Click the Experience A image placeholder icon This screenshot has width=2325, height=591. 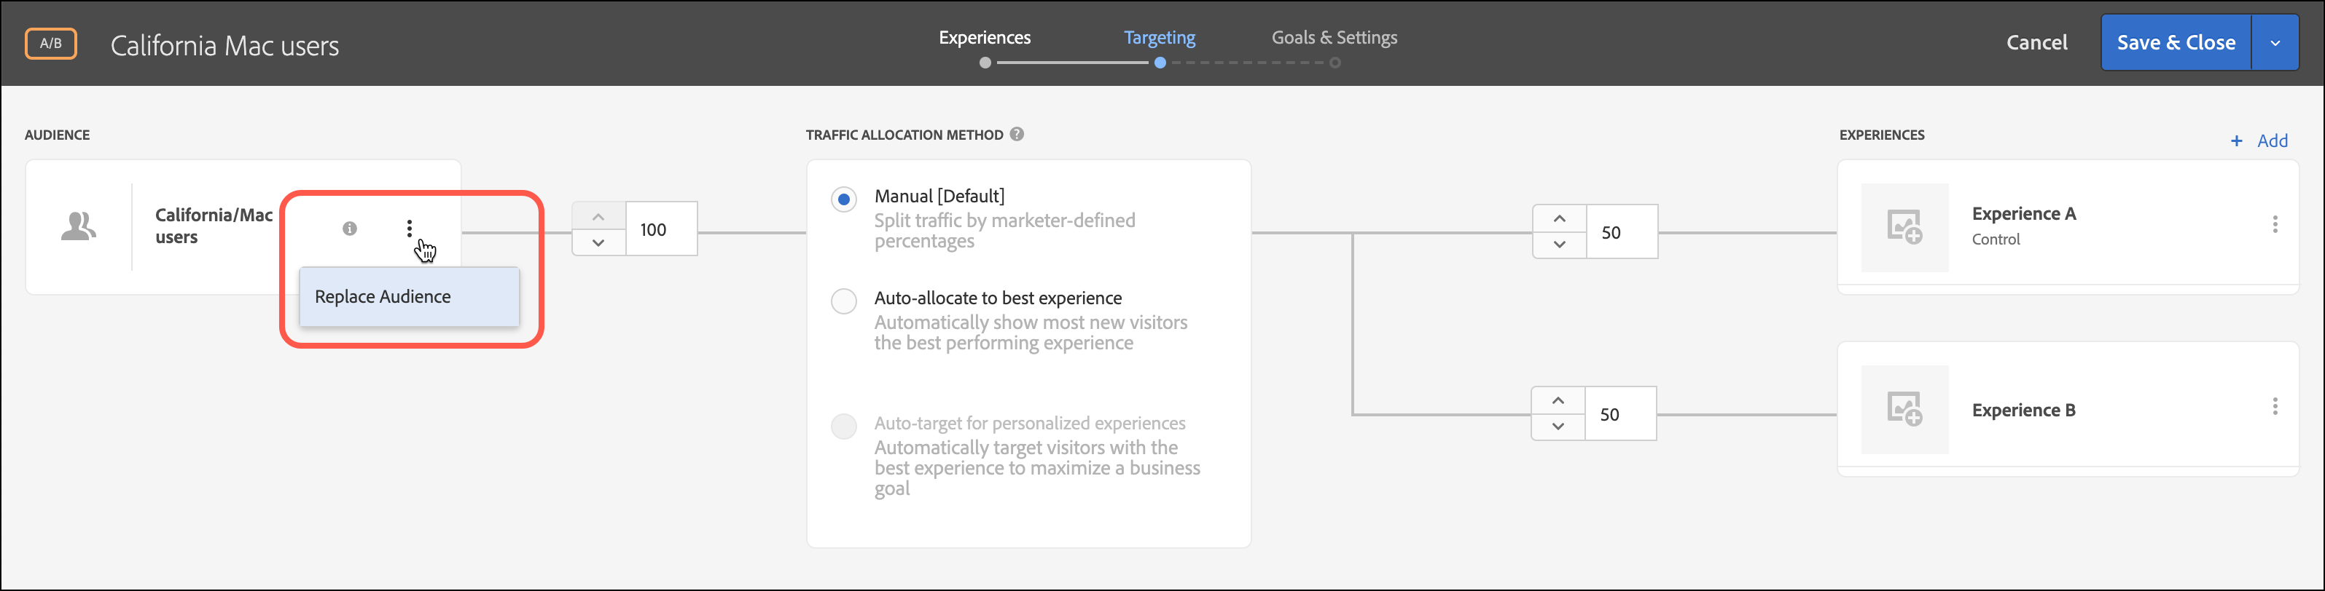click(1904, 227)
